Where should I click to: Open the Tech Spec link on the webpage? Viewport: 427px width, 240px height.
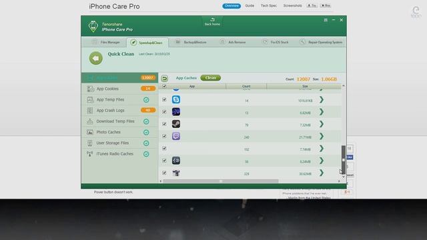pos(269,6)
